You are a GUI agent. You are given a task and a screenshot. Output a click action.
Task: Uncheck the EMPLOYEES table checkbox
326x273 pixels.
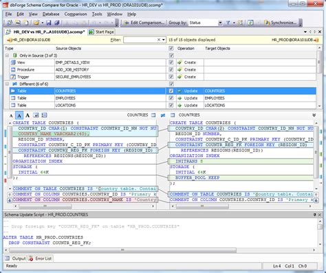click(171, 98)
